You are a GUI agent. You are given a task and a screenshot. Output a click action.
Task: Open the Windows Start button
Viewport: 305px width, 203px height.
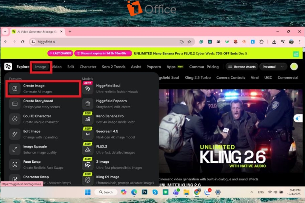(x=88, y=192)
